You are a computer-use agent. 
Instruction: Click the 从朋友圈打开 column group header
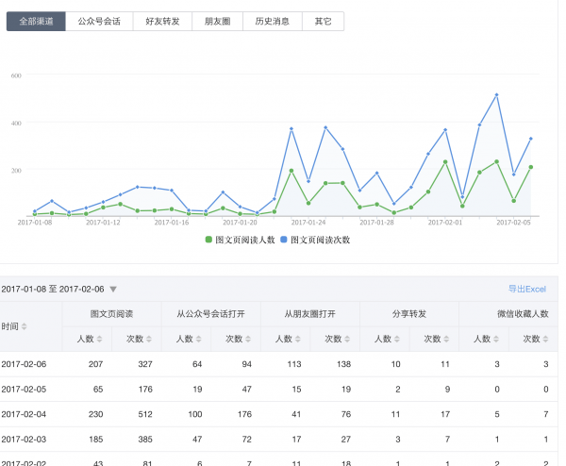coord(310,314)
